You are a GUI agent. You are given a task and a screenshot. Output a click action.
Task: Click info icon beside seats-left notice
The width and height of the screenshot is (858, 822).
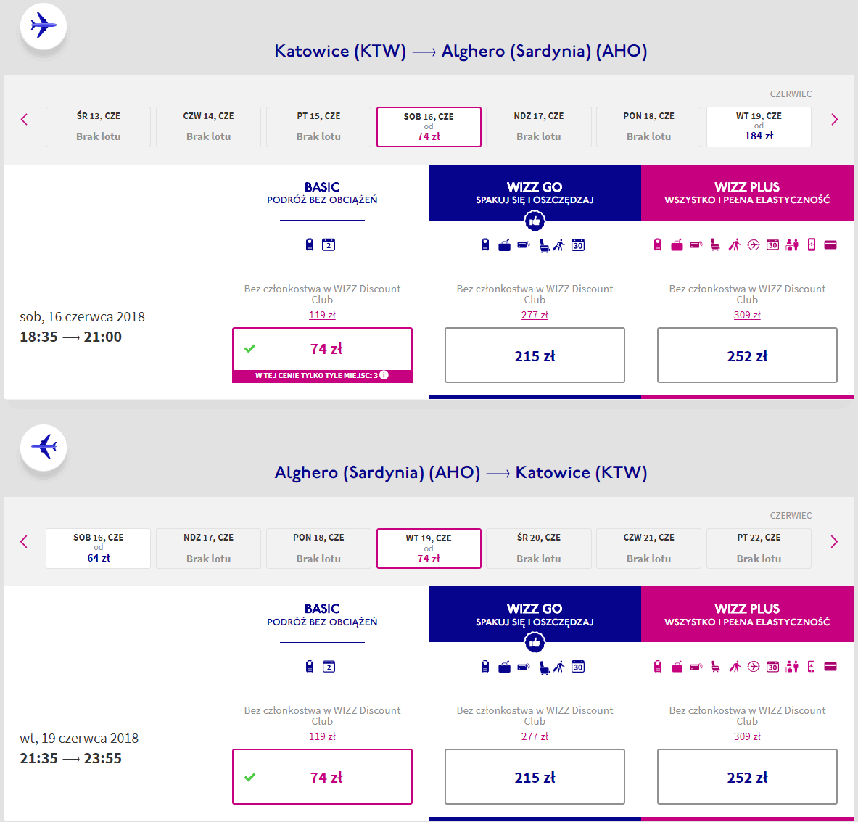tap(384, 376)
